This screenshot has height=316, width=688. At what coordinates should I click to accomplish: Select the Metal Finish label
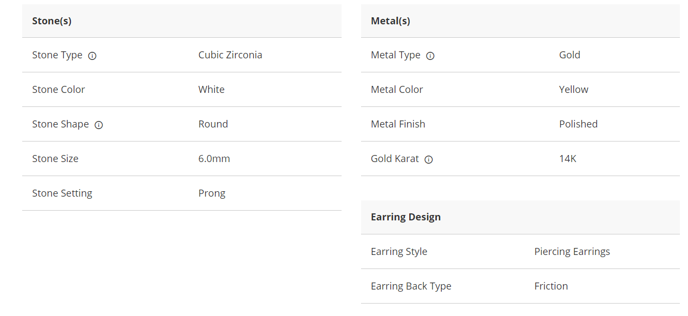(398, 124)
